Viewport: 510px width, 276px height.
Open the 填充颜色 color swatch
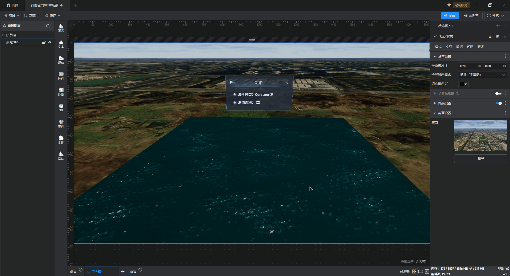pos(463,84)
